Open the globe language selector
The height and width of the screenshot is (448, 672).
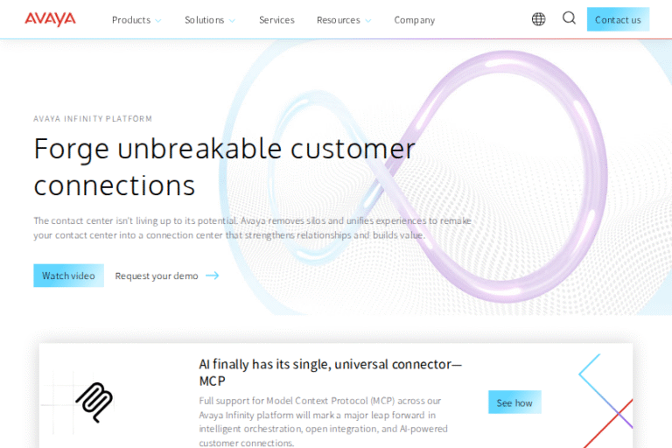coord(538,19)
